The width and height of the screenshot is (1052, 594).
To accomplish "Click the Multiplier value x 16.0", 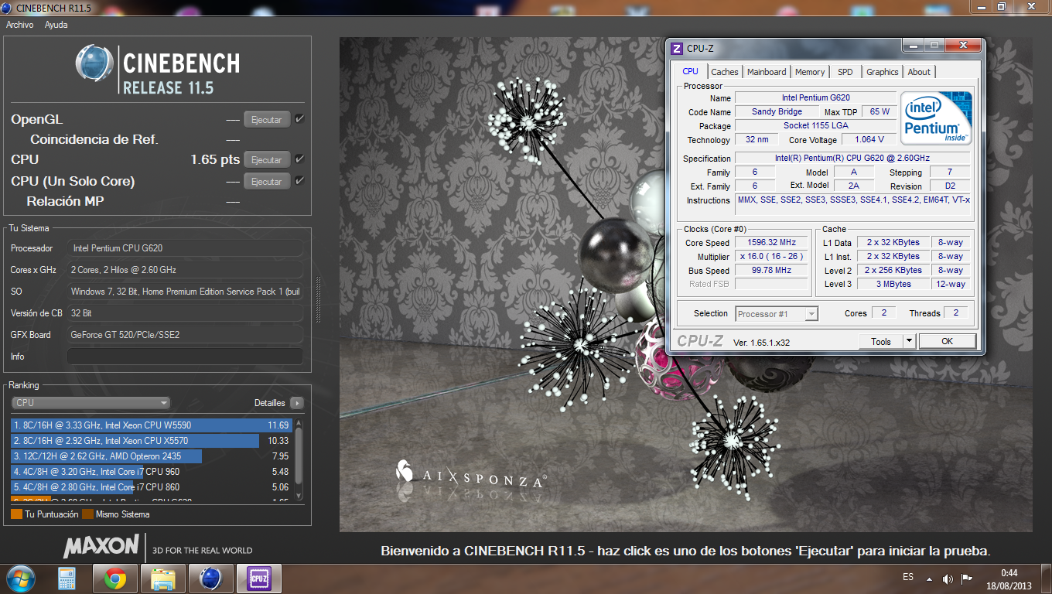I will (771, 257).
